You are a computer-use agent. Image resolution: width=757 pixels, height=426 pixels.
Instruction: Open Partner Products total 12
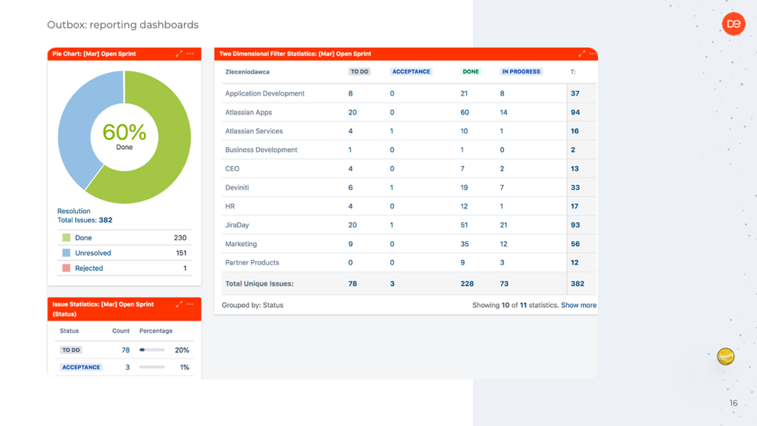(574, 263)
